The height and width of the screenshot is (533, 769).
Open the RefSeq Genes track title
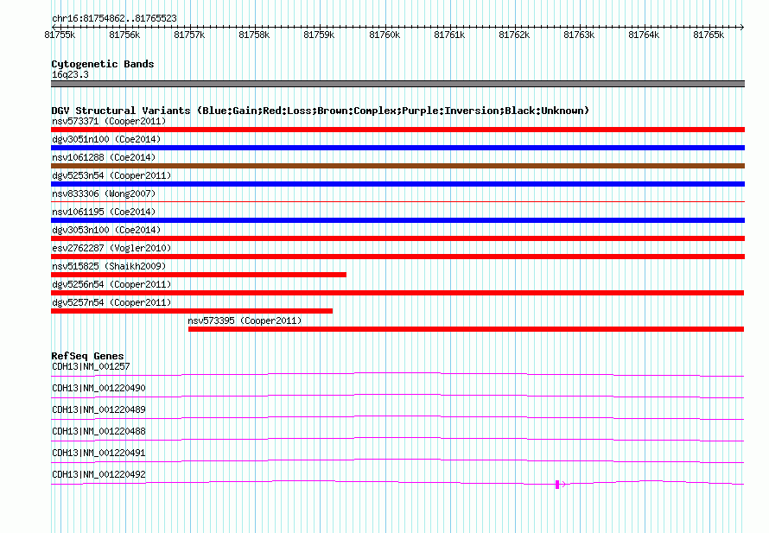pos(87,356)
